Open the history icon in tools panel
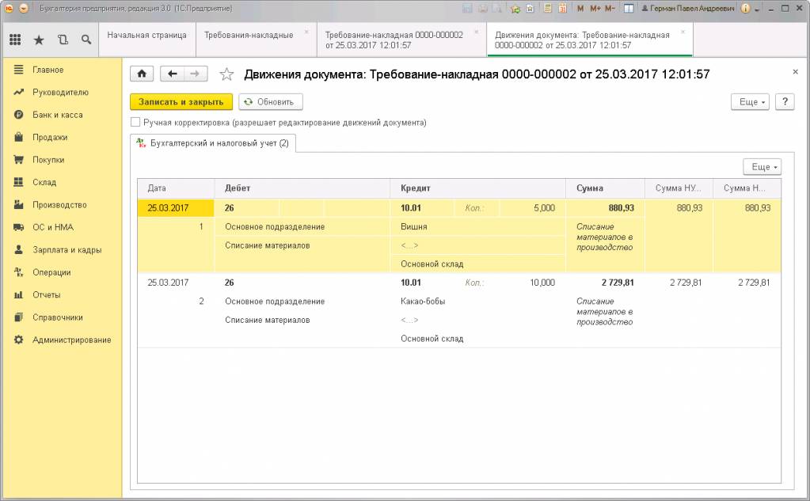 tap(63, 40)
